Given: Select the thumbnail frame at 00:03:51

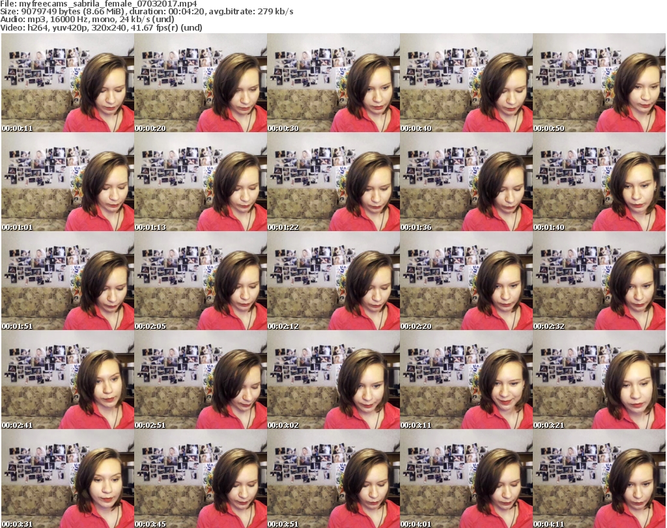Looking at the screenshot, I should (x=333, y=479).
